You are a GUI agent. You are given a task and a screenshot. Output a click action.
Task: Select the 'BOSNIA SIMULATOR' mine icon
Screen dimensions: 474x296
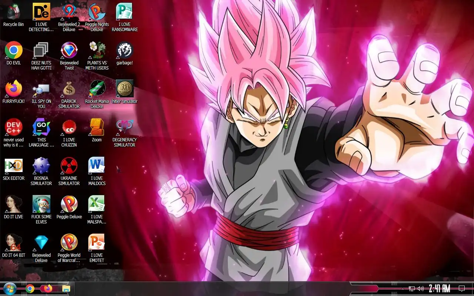(41, 171)
